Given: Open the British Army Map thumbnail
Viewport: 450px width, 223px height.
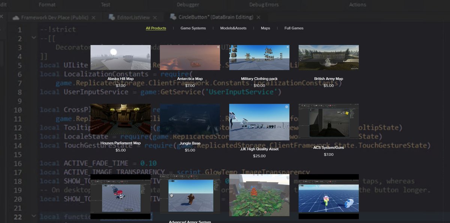Looking at the screenshot, I should [x=328, y=58].
